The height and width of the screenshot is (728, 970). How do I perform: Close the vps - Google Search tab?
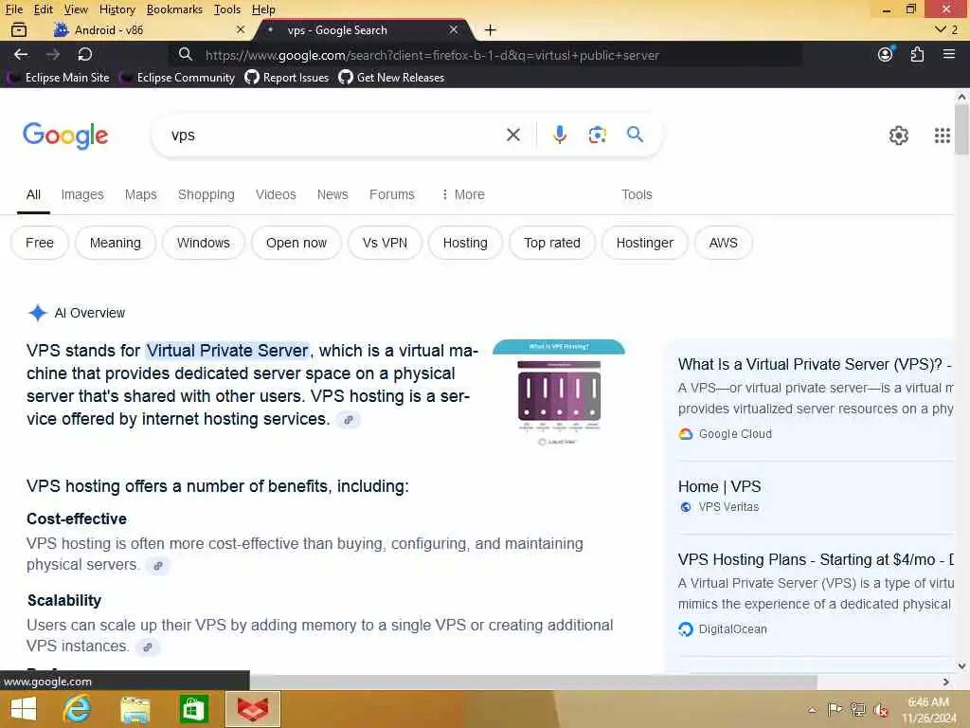pyautogui.click(x=454, y=29)
